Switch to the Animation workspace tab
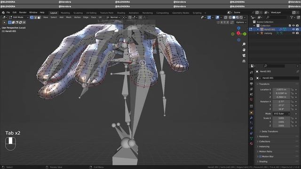This screenshot has height=169, width=301. 134,13
